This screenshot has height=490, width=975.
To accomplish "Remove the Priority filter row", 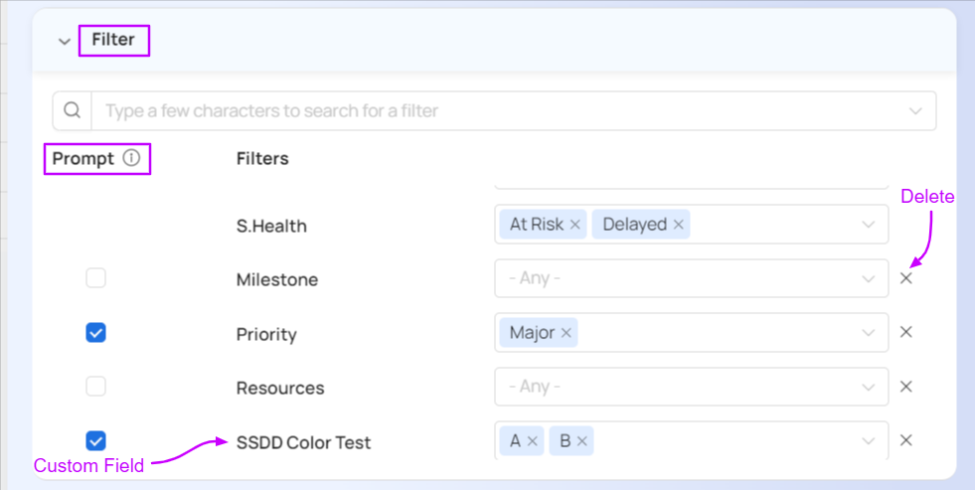I will [x=906, y=332].
